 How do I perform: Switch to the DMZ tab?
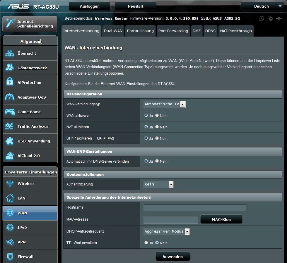pos(197,31)
